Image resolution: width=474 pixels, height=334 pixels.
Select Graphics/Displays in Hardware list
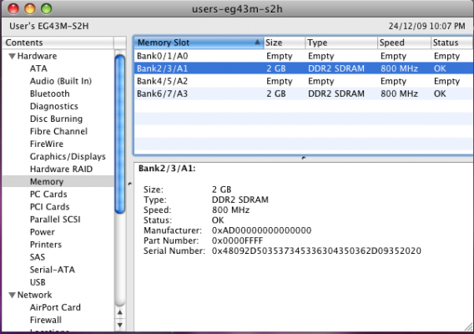68,156
